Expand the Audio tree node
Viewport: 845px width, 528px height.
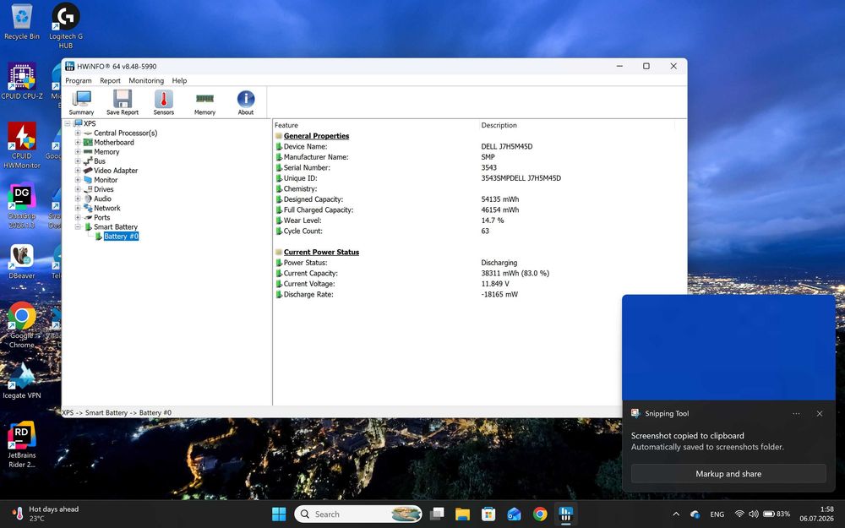pos(78,199)
